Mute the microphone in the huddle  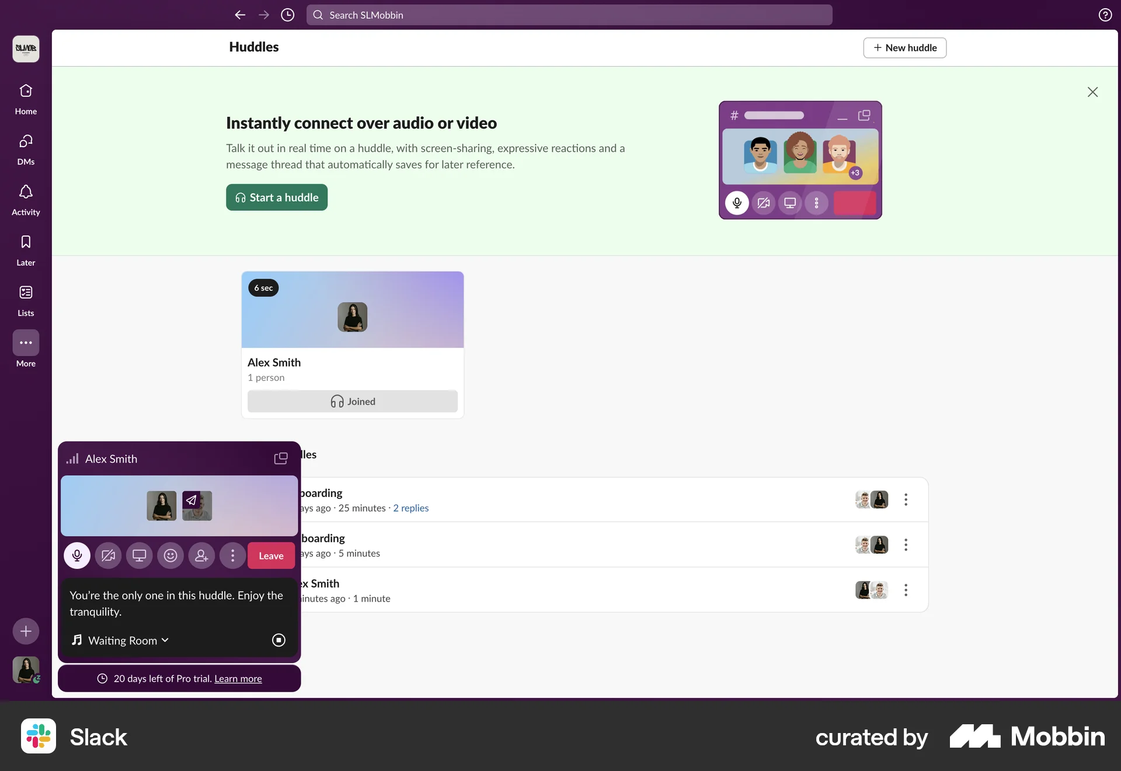point(76,555)
